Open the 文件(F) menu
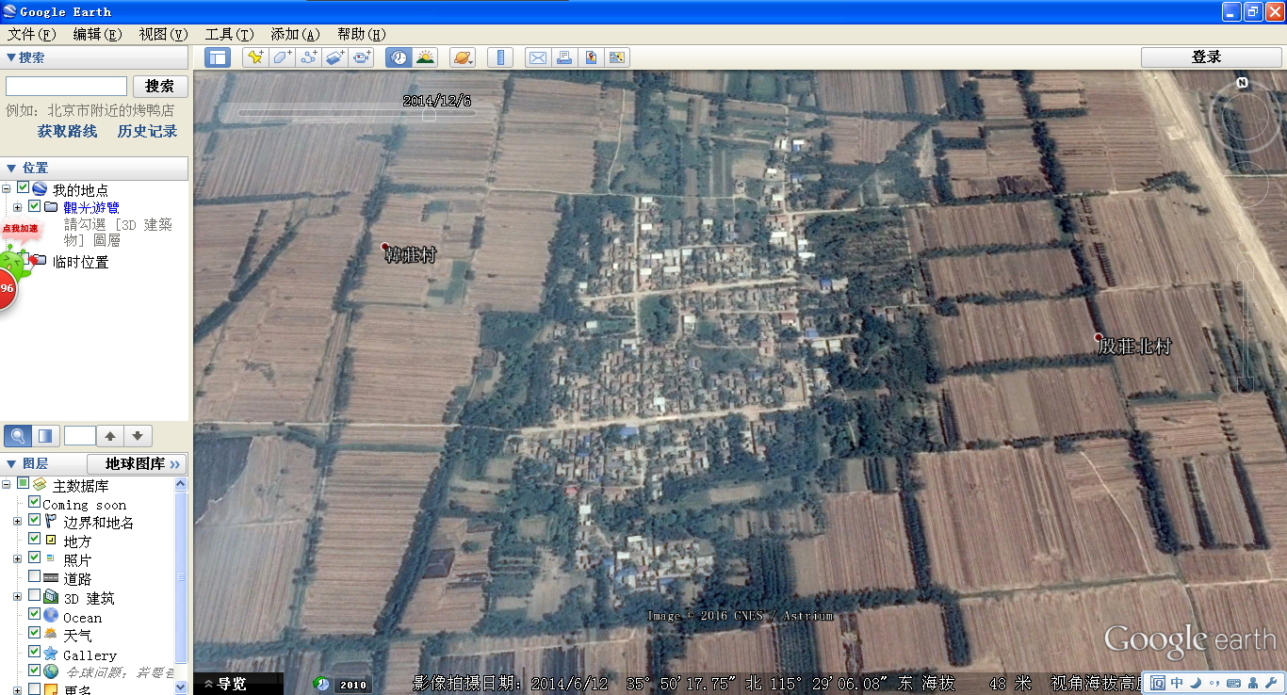The height and width of the screenshot is (695, 1287). coord(32,34)
